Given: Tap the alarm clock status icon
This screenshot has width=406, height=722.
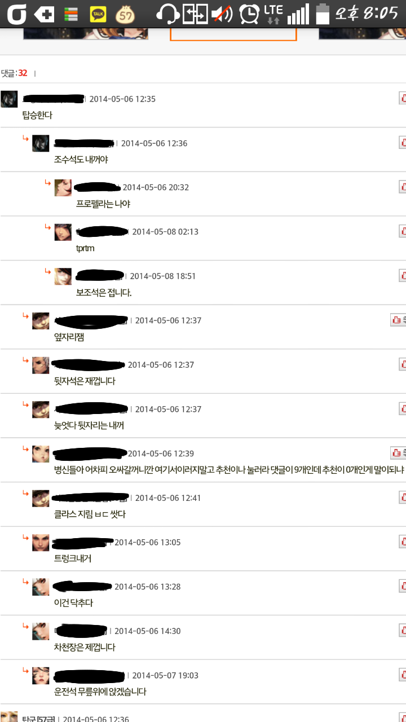Looking at the screenshot, I should click(249, 14).
